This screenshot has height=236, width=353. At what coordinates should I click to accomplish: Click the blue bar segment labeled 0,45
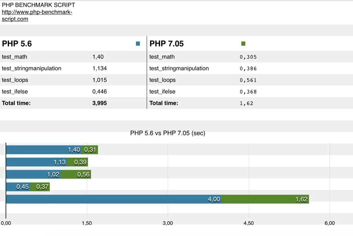(x=18, y=187)
